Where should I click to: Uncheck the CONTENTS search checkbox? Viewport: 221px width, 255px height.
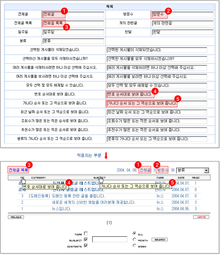[86, 246]
